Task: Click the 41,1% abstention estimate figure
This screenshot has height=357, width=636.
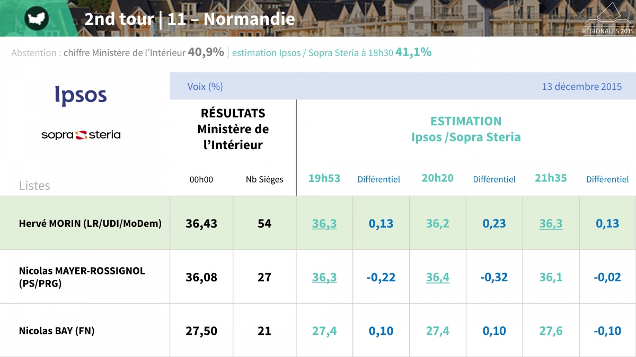Action: coord(413,52)
